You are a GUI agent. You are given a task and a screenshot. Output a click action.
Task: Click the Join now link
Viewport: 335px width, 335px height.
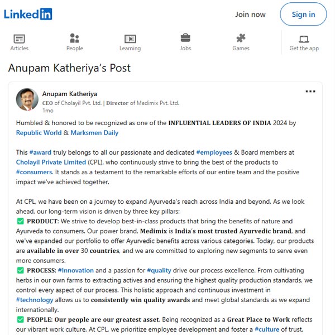(x=250, y=15)
